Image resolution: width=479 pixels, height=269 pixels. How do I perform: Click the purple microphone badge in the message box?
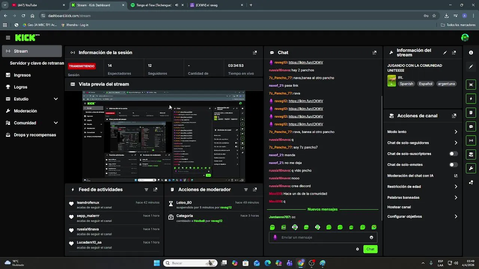click(x=275, y=237)
